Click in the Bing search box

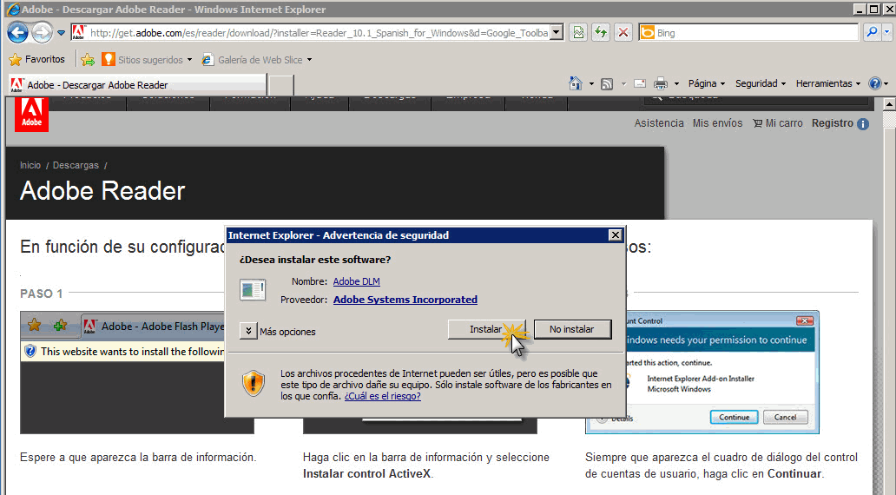coord(748,33)
